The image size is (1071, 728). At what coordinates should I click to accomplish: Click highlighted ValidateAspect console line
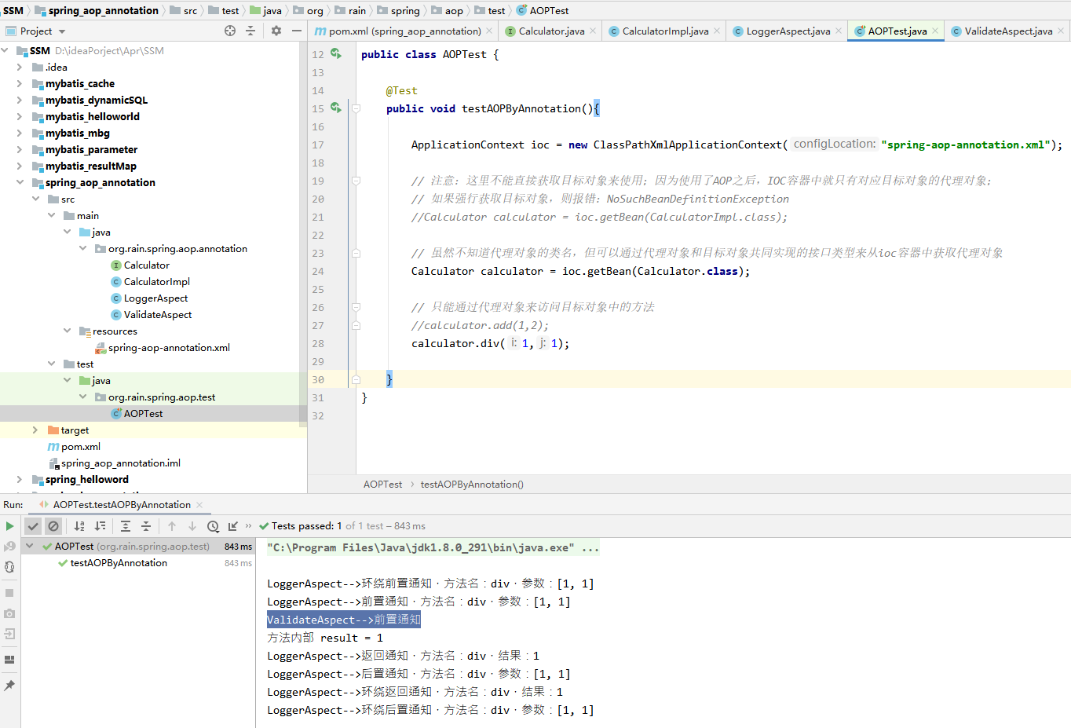(344, 620)
